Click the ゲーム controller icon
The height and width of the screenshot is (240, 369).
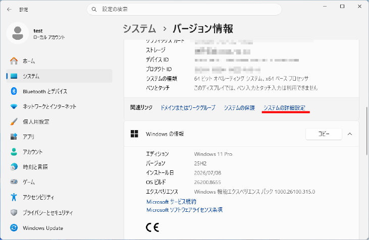click(x=14, y=182)
